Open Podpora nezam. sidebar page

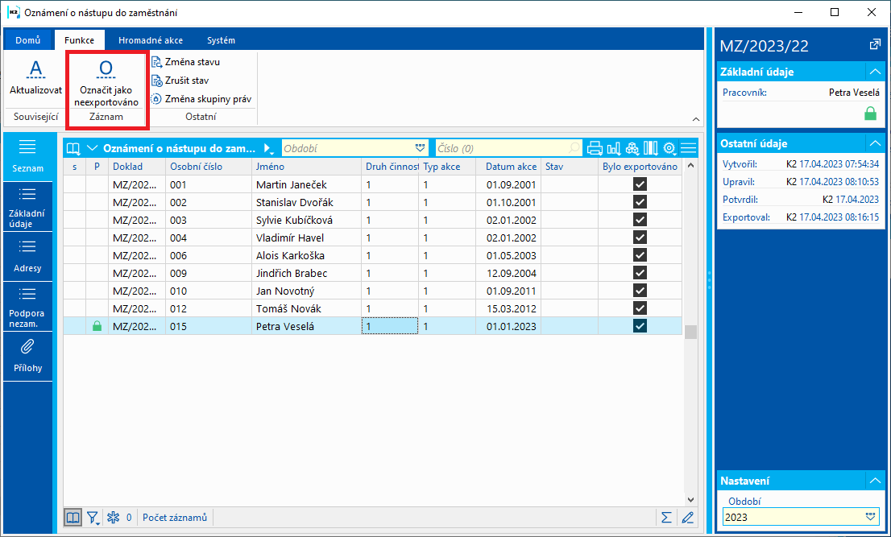tap(27, 307)
